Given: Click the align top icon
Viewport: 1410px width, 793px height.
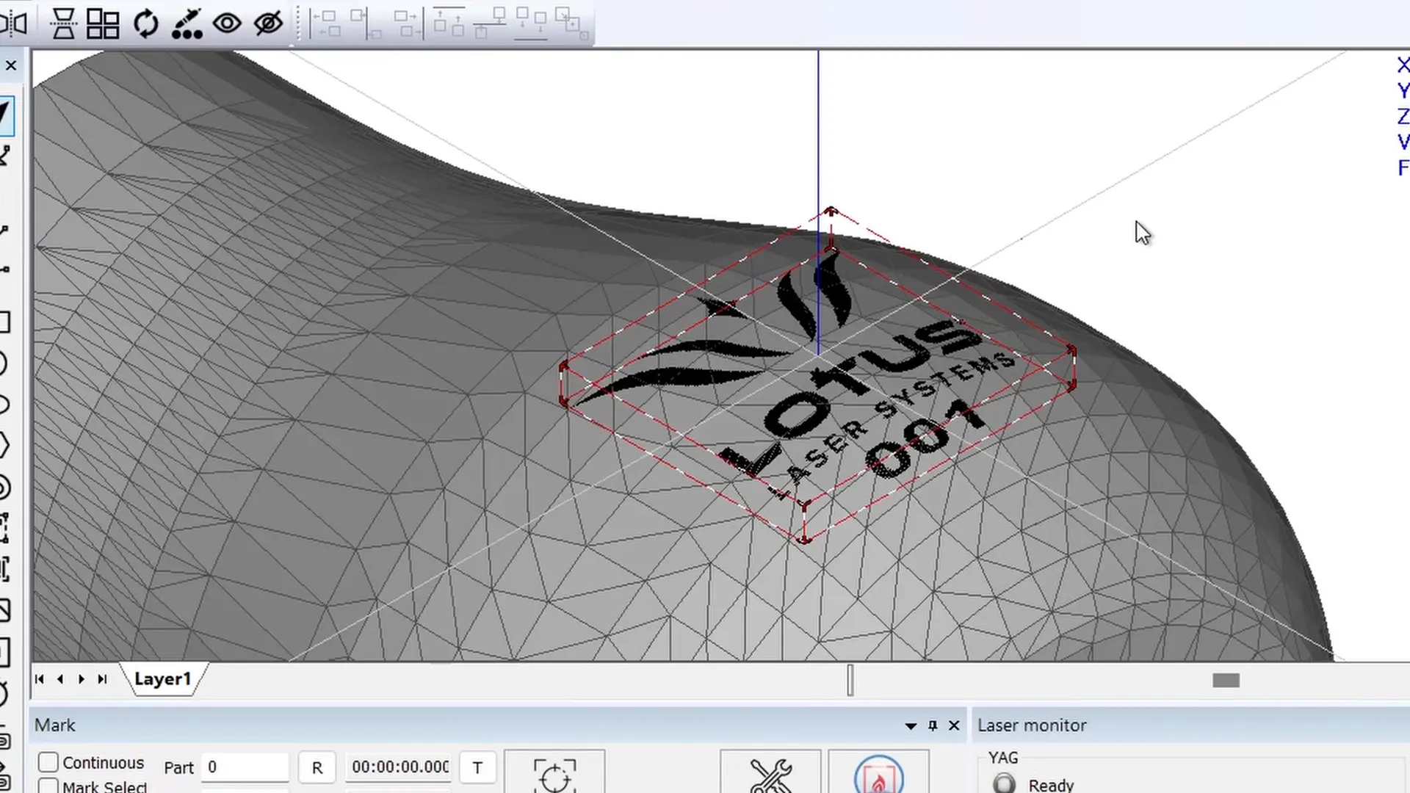Looking at the screenshot, I should [449, 22].
